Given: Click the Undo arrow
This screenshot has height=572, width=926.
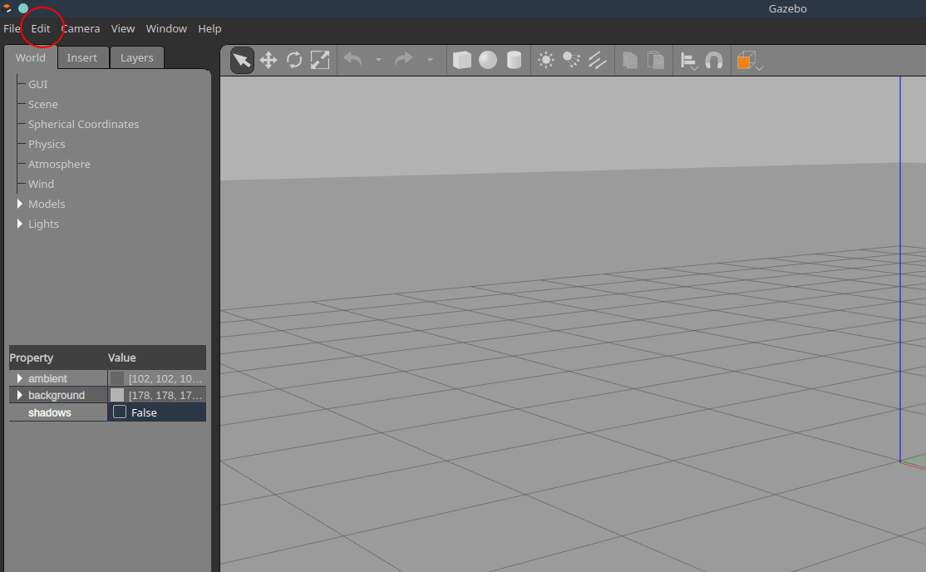Looking at the screenshot, I should tap(353, 60).
